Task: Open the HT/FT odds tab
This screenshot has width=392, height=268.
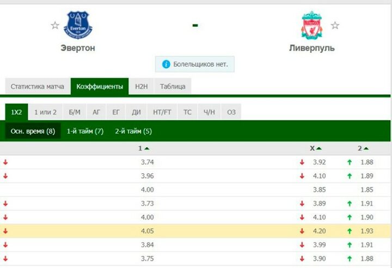Action: point(162,112)
